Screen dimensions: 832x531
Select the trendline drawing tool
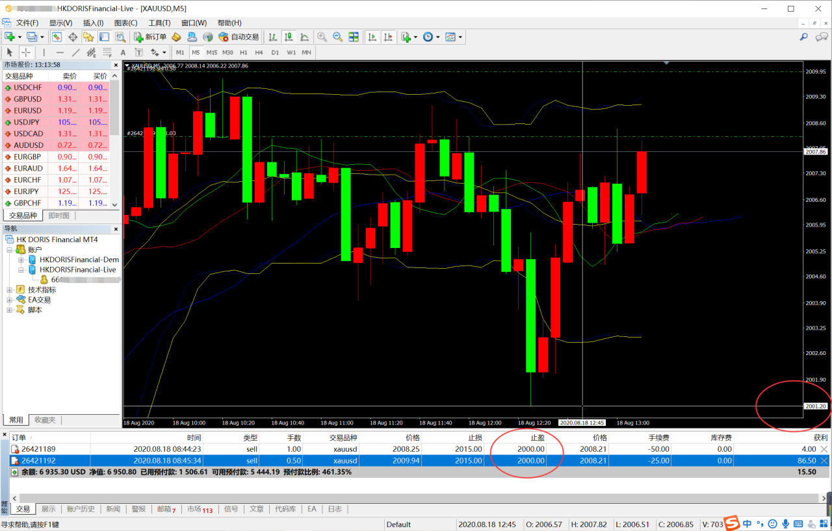tap(75, 52)
